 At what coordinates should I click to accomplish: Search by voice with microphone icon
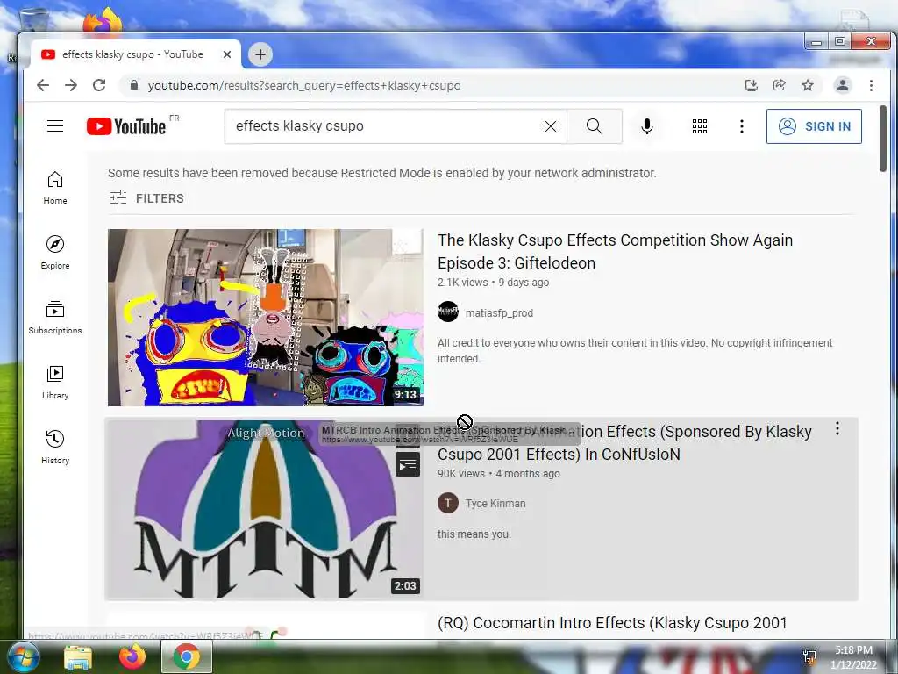tap(647, 126)
